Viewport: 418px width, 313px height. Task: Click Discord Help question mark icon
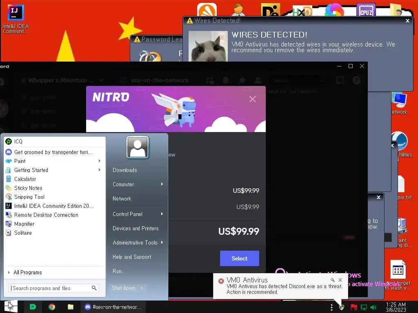(356, 80)
